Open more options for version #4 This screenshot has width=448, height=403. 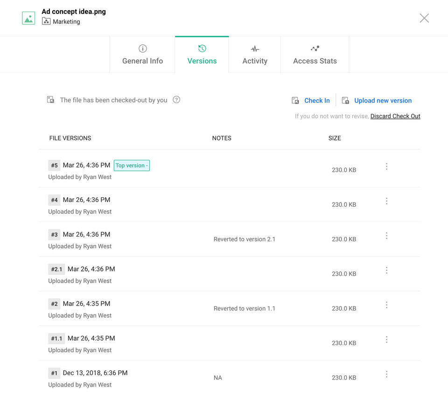(386, 201)
